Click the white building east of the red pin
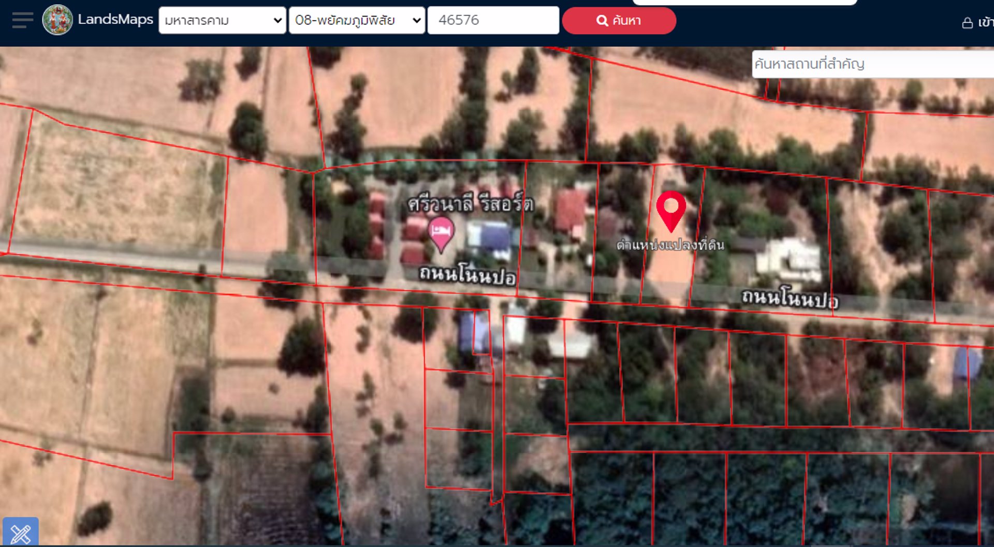 pos(788,260)
